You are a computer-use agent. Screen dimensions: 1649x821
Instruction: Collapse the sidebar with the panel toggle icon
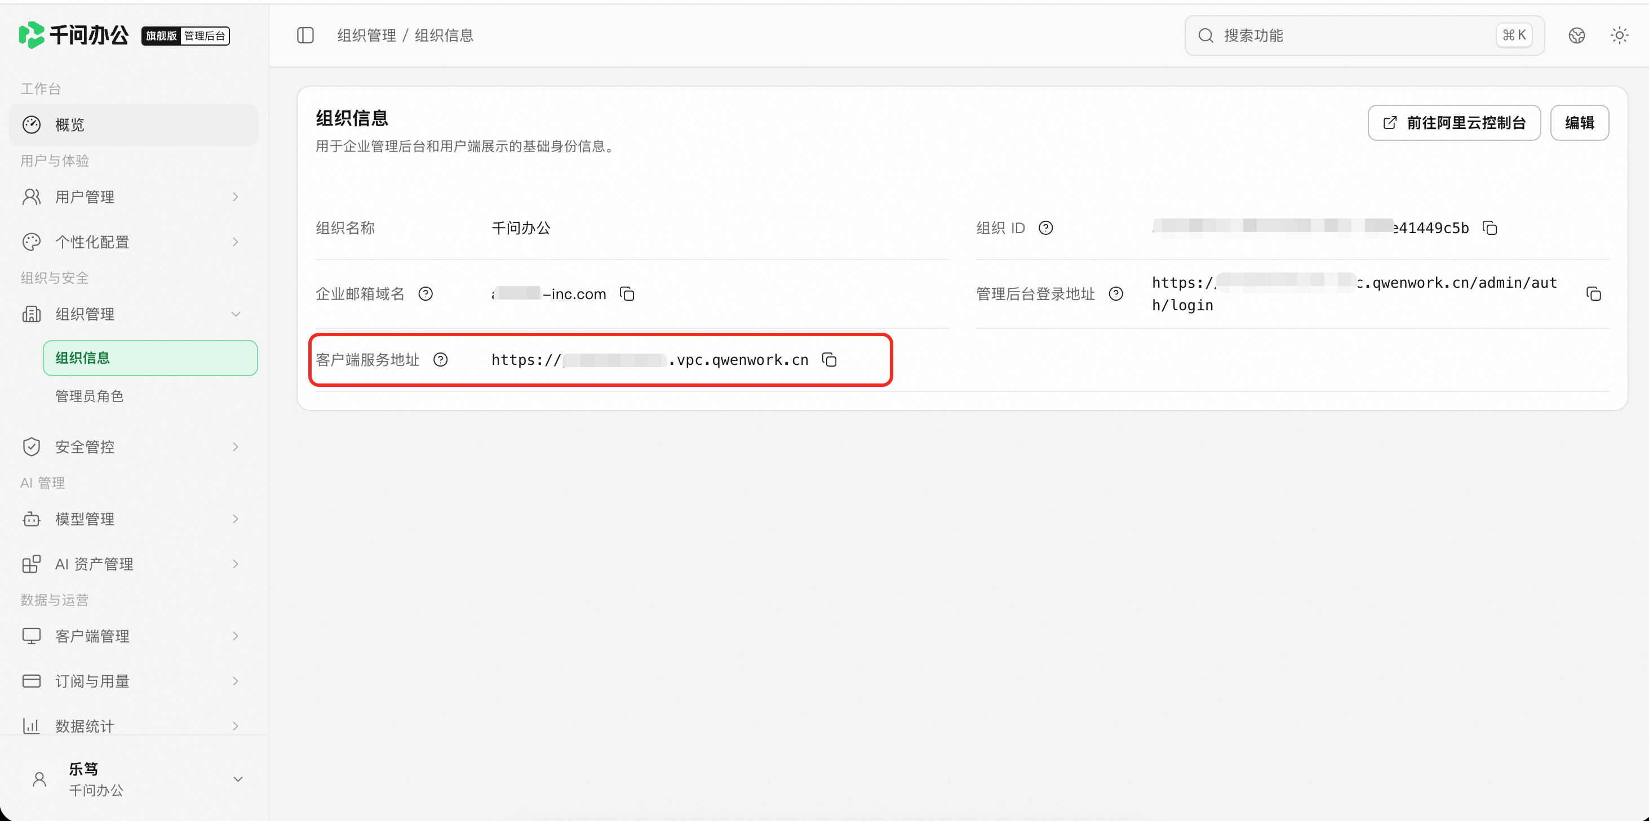click(305, 35)
